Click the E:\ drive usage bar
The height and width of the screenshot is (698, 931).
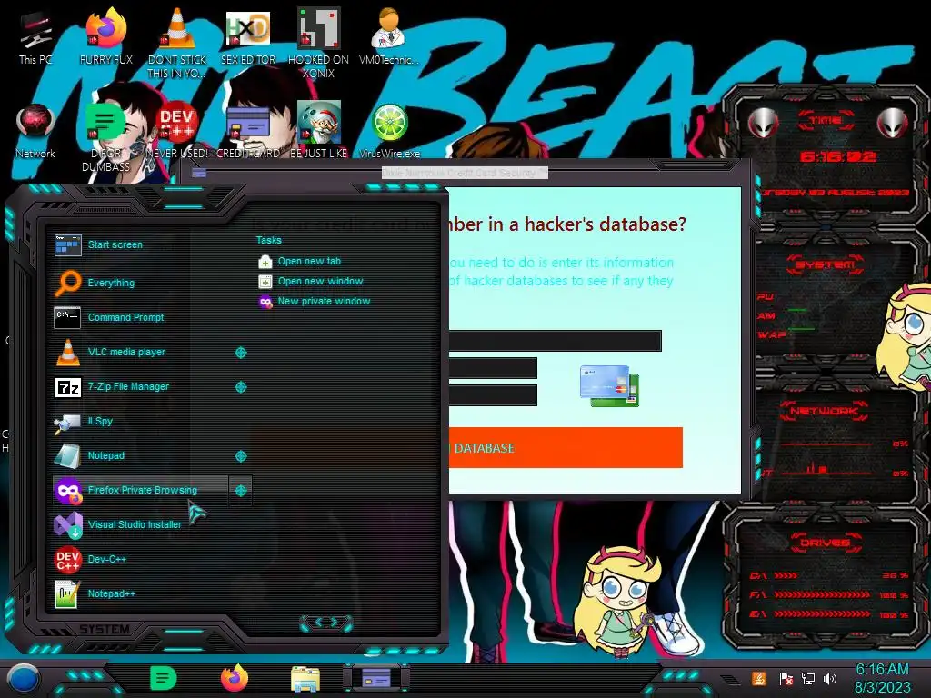coord(830,614)
